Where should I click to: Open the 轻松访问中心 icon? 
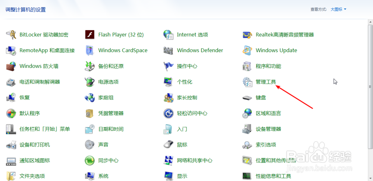169,113
